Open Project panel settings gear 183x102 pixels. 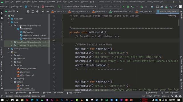point(43,11)
